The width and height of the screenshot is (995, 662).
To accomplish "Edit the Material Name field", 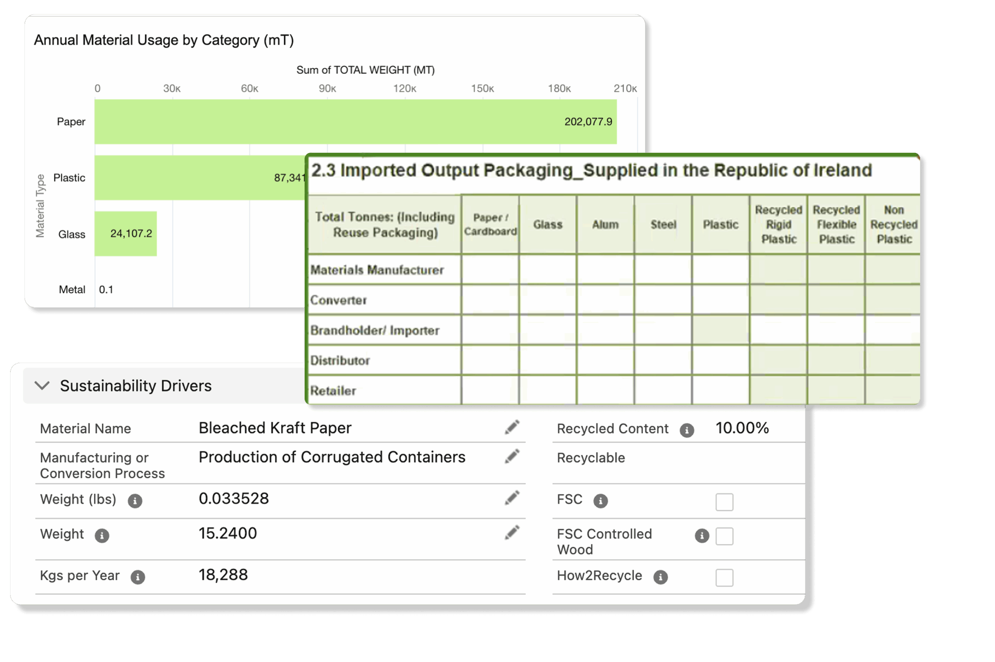I will click(x=512, y=428).
